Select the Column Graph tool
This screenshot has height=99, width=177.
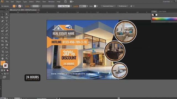[x=7, y=52]
